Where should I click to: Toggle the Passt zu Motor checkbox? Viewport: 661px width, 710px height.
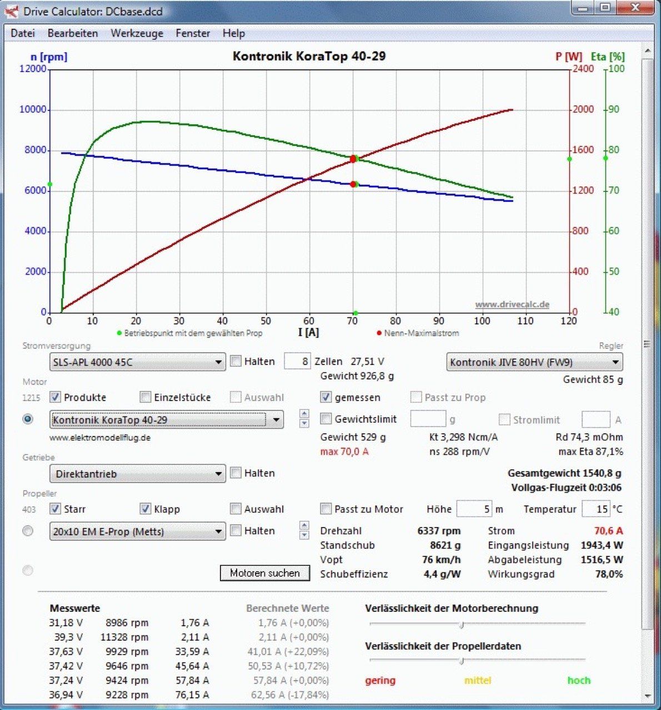pyautogui.click(x=326, y=509)
